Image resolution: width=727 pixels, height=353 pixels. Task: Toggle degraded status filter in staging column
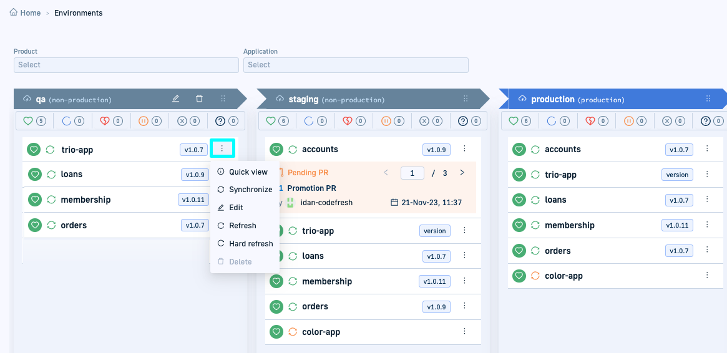[x=353, y=121]
